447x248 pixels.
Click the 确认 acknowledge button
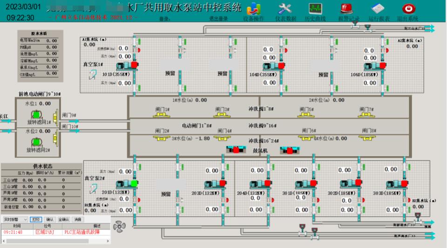point(50,220)
